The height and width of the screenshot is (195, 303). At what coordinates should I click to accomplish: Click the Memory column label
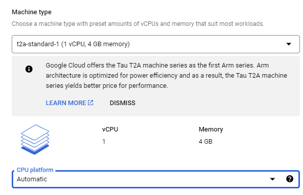coord(211,129)
